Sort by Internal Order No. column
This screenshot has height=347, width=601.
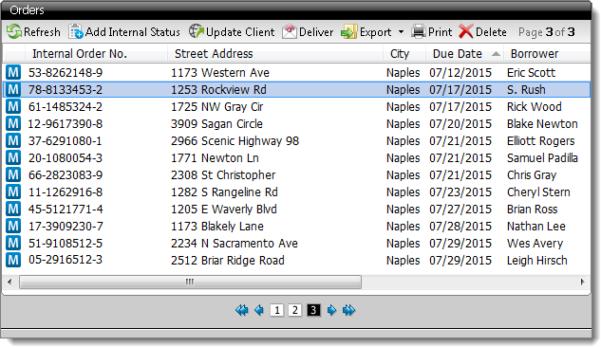96,53
